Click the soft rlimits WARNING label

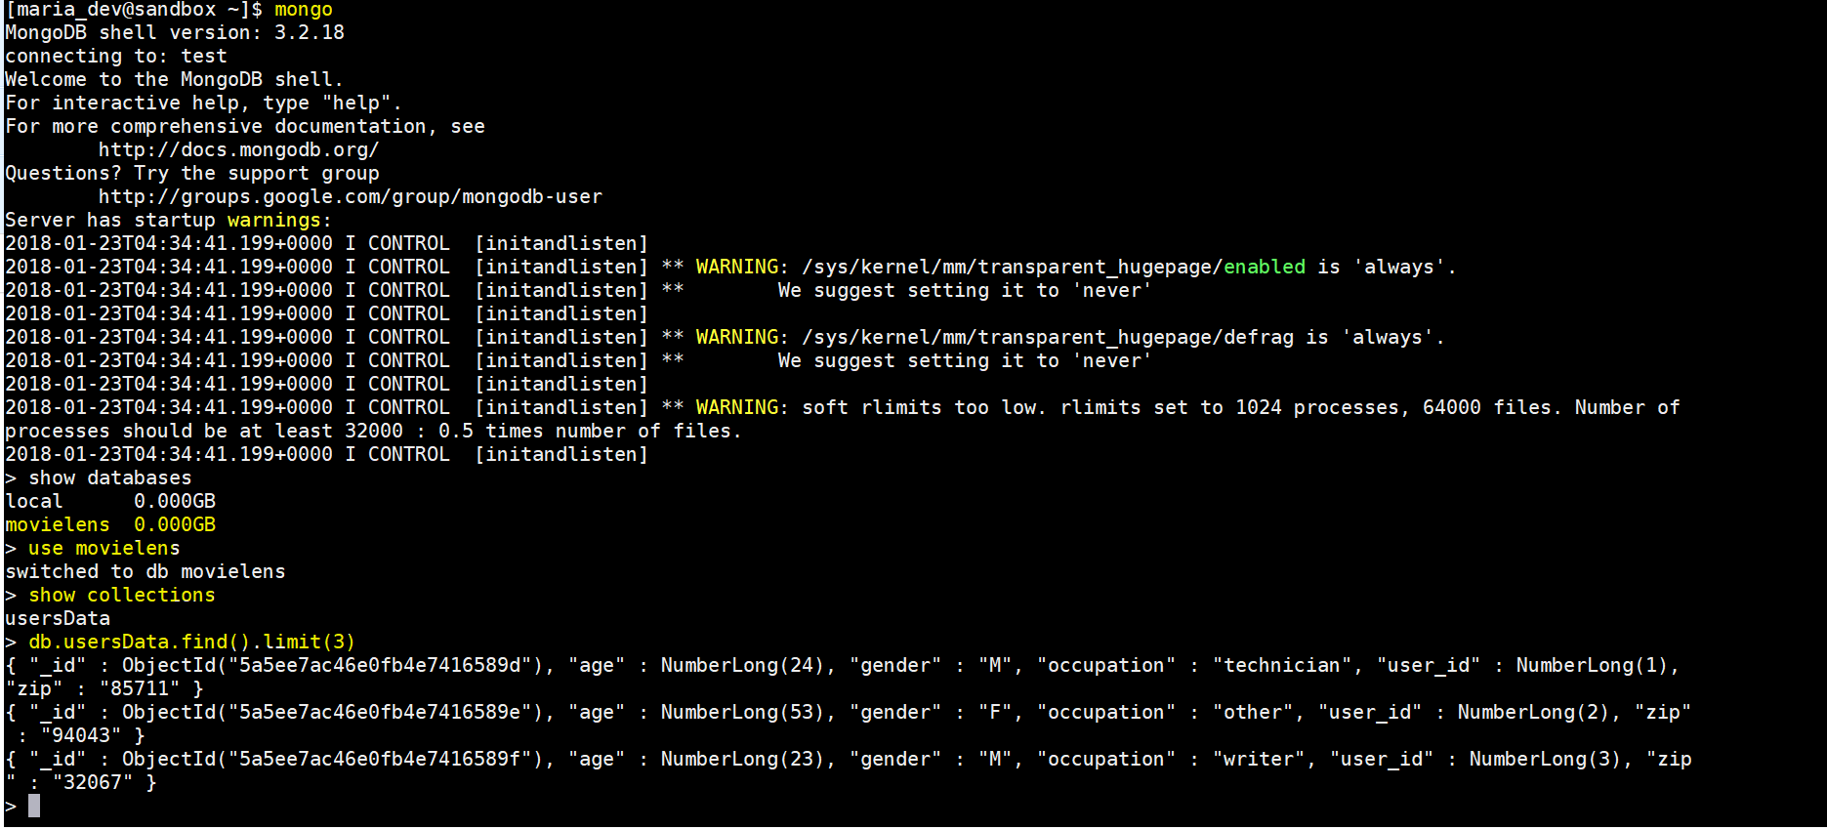tap(737, 408)
